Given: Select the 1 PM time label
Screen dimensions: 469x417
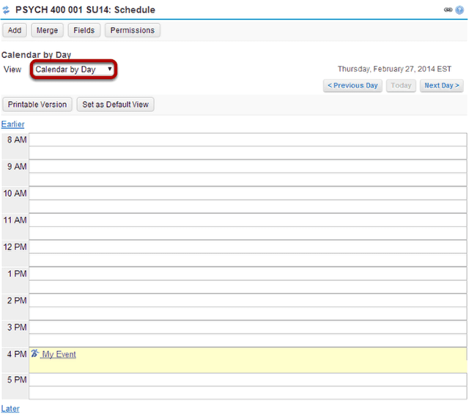Looking at the screenshot, I should [17, 274].
